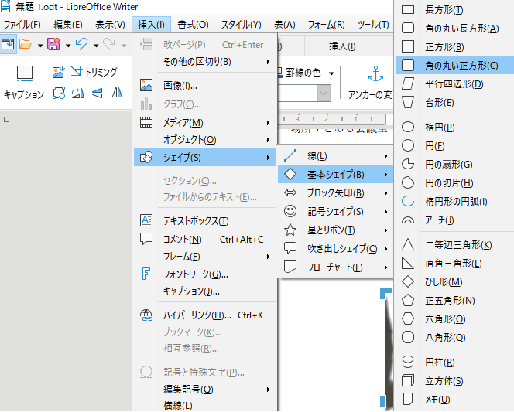This screenshot has height=412, width=514.
Task: Insert 楕円形の円弧 arc shape
Action: [x=455, y=202]
